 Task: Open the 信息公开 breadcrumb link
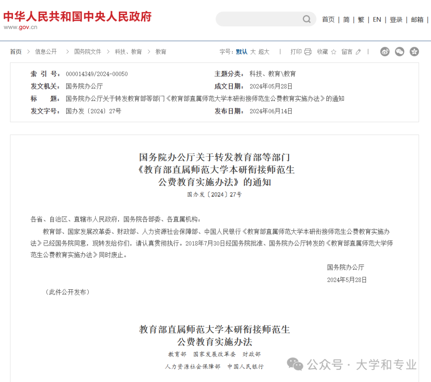tap(45, 52)
